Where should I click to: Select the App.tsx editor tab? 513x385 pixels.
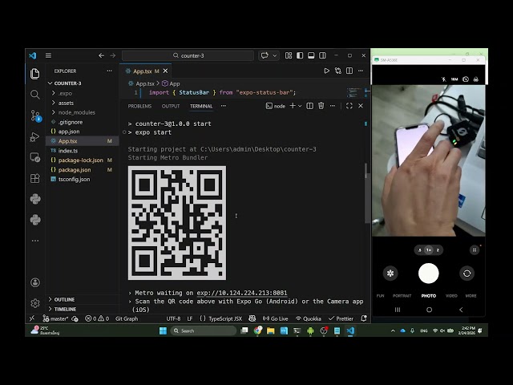coord(146,71)
